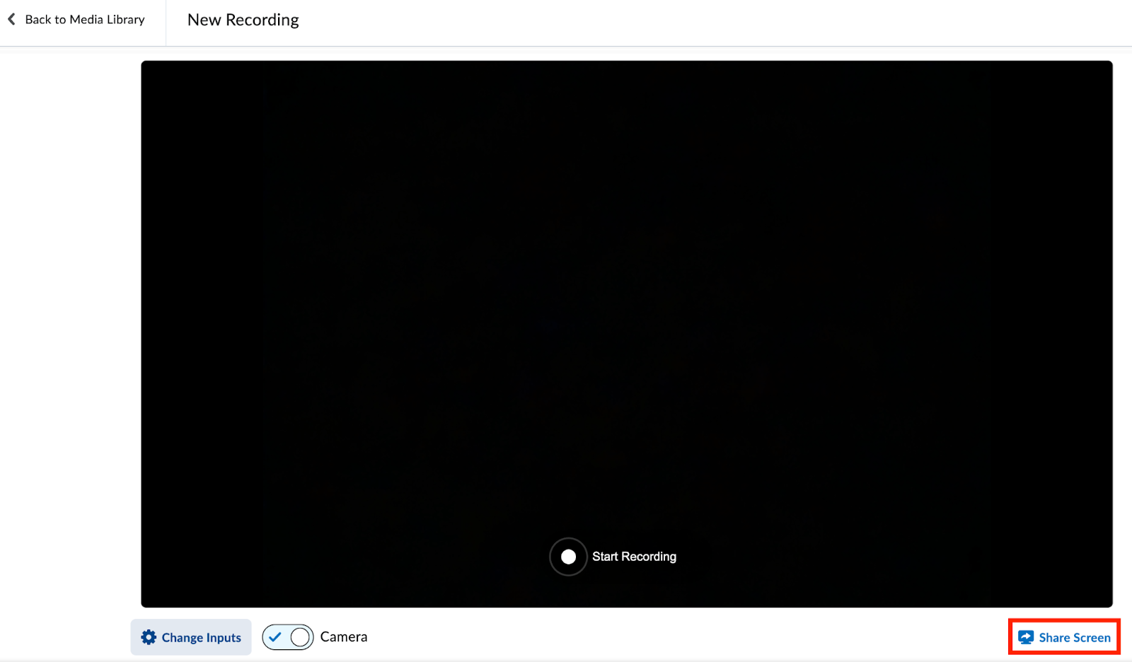This screenshot has width=1132, height=662.
Task: Open Change Inputs settings
Action: tap(191, 637)
